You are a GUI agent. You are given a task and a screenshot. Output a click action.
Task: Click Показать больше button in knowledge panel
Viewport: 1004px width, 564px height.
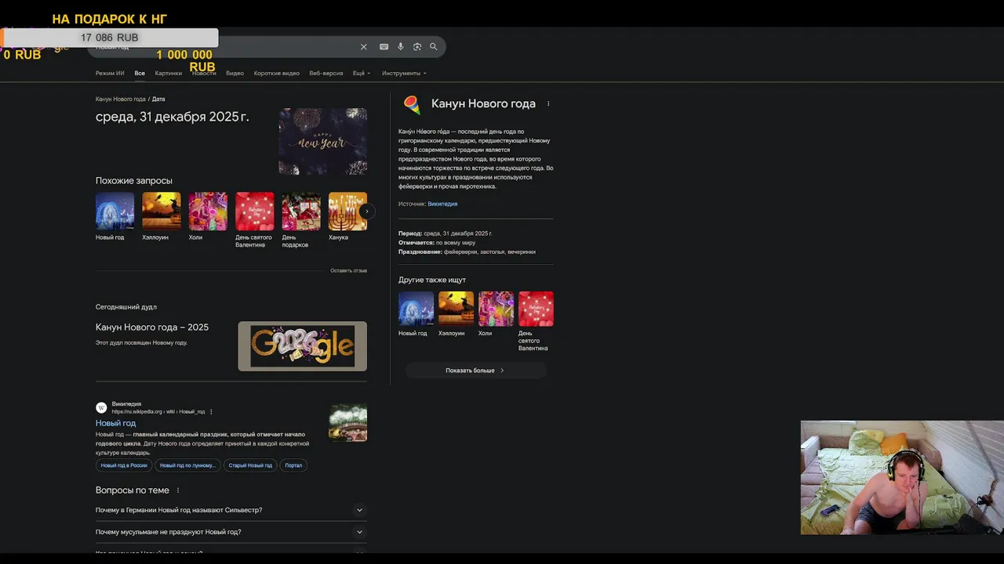[475, 371]
